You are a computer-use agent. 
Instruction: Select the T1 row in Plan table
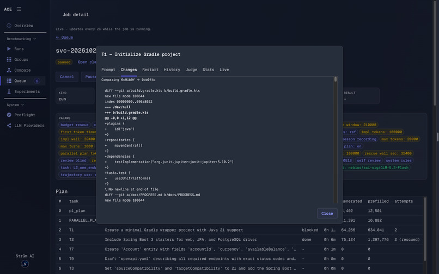point(239,230)
